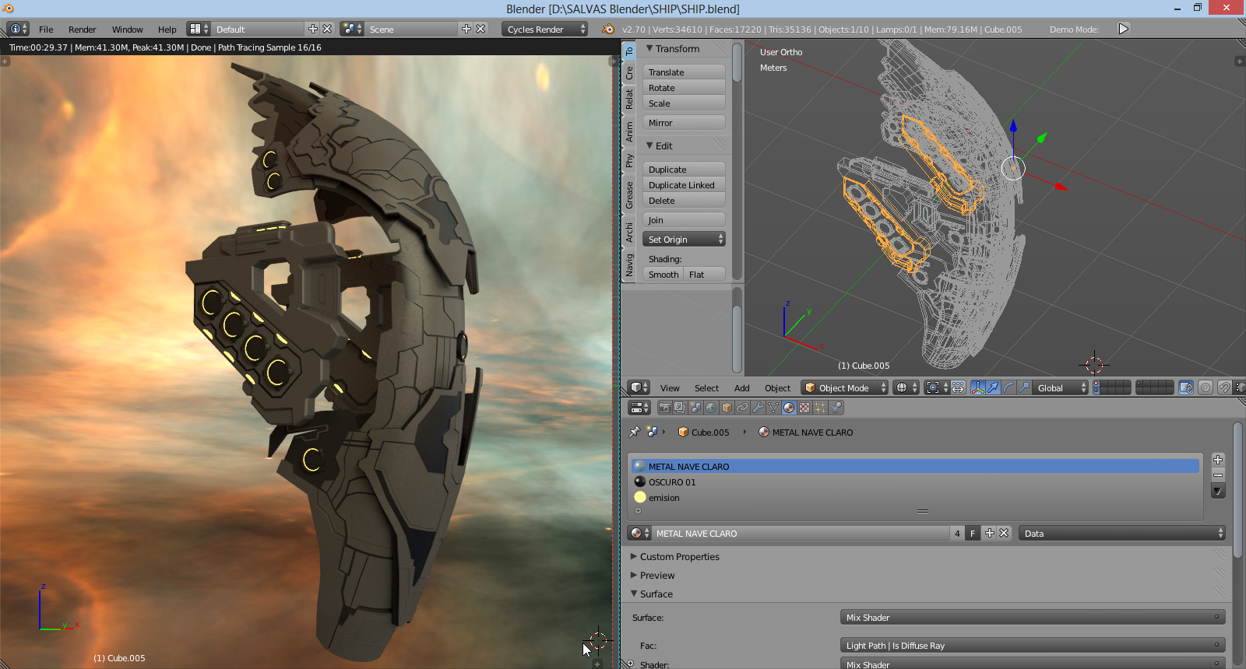
Task: Open the Modifiers wrench tab
Action: click(758, 408)
